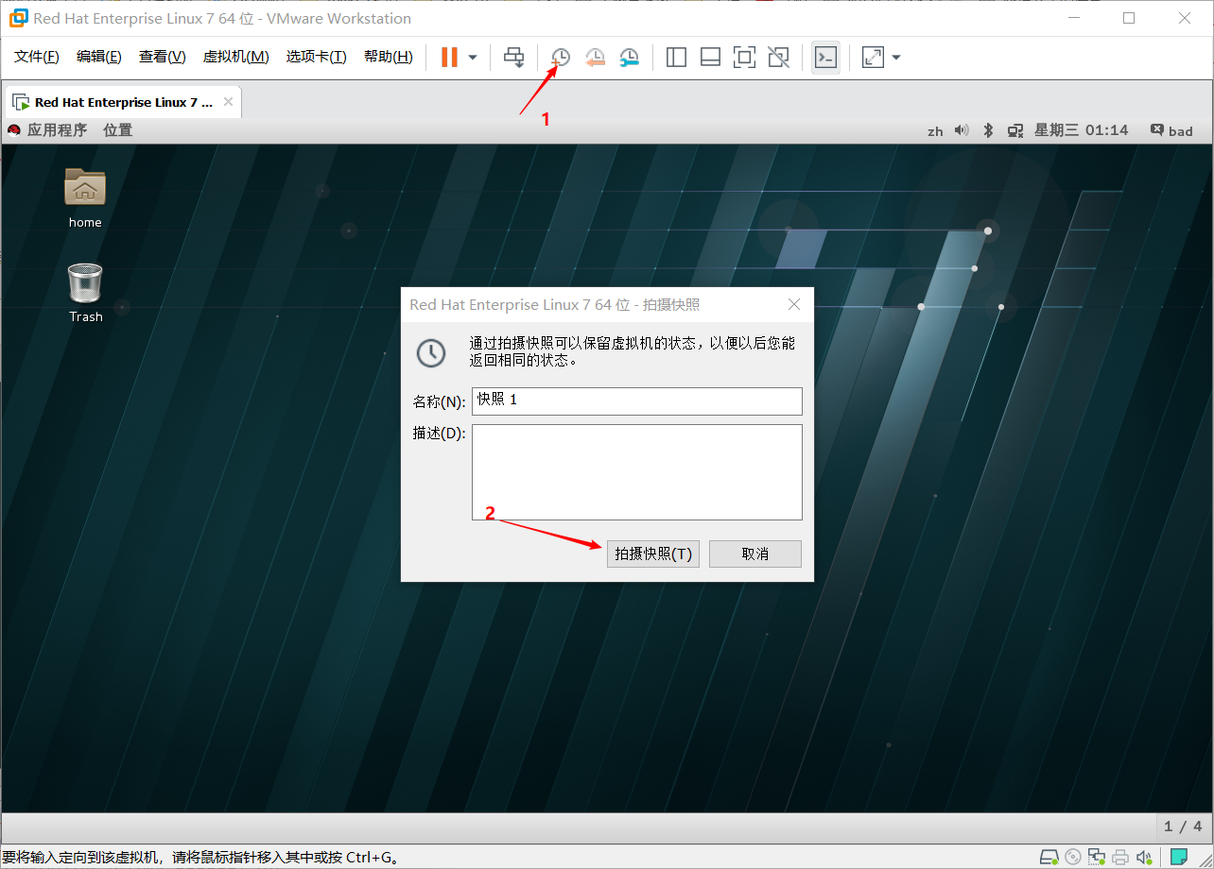Image resolution: width=1214 pixels, height=869 pixels.
Task: Open the 星期三 01:14 clock calendar
Action: pyautogui.click(x=1082, y=130)
